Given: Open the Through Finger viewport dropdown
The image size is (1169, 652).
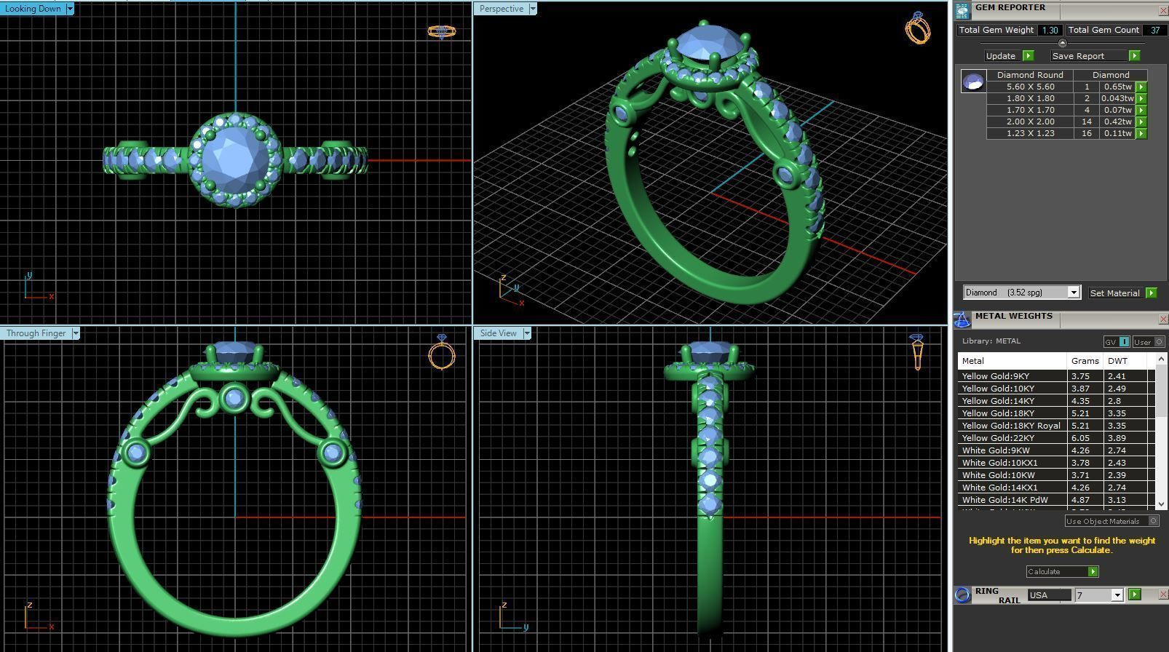Looking at the screenshot, I should (x=75, y=333).
